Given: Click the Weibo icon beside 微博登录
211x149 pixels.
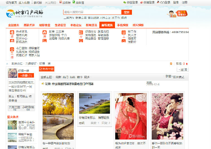Looking at the screenshot, I should tap(141, 3).
